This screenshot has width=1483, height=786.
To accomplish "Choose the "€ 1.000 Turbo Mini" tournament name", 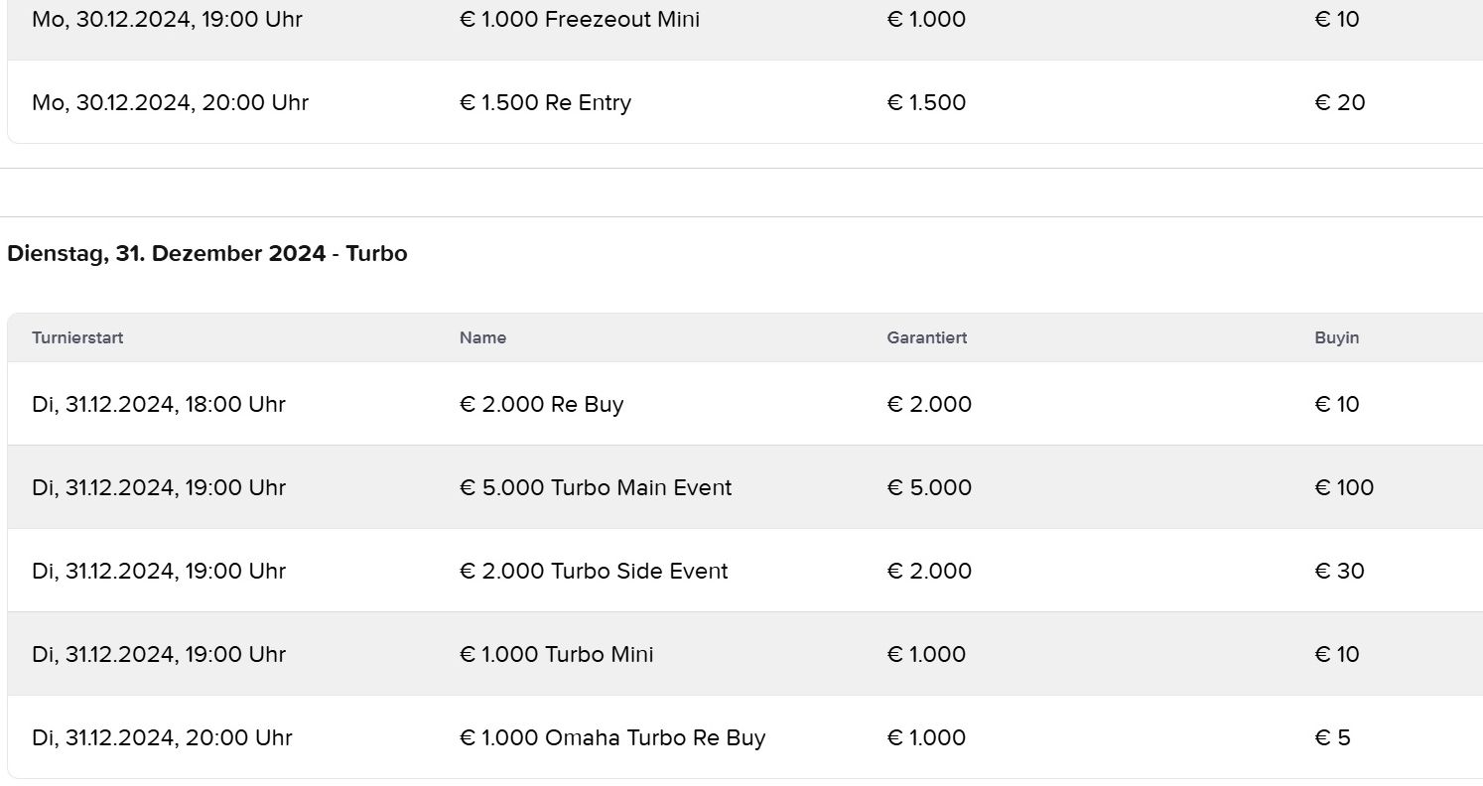I will 556,654.
